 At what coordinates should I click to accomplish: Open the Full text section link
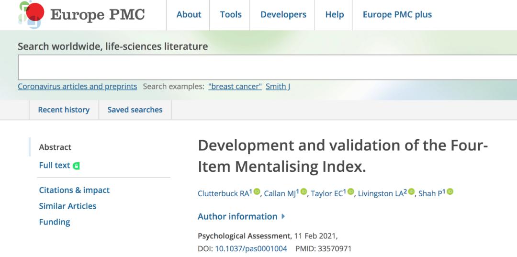click(x=55, y=165)
